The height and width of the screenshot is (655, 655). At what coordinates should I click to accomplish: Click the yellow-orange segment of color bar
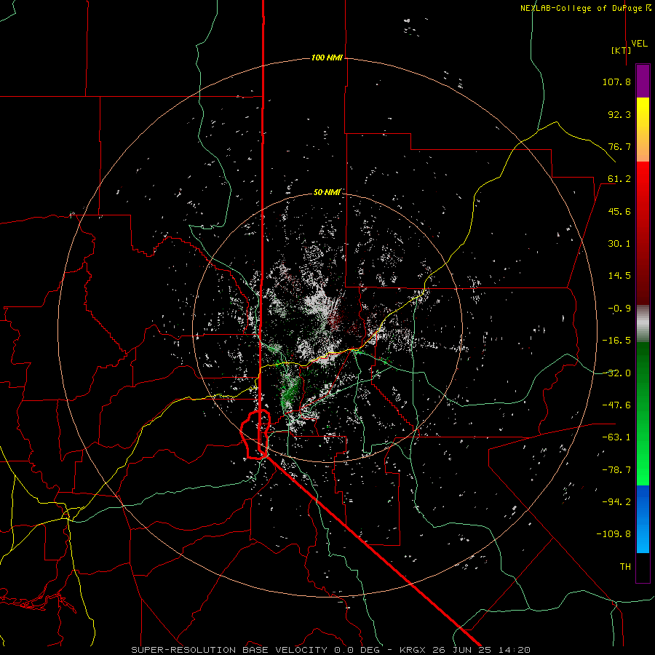[643, 130]
